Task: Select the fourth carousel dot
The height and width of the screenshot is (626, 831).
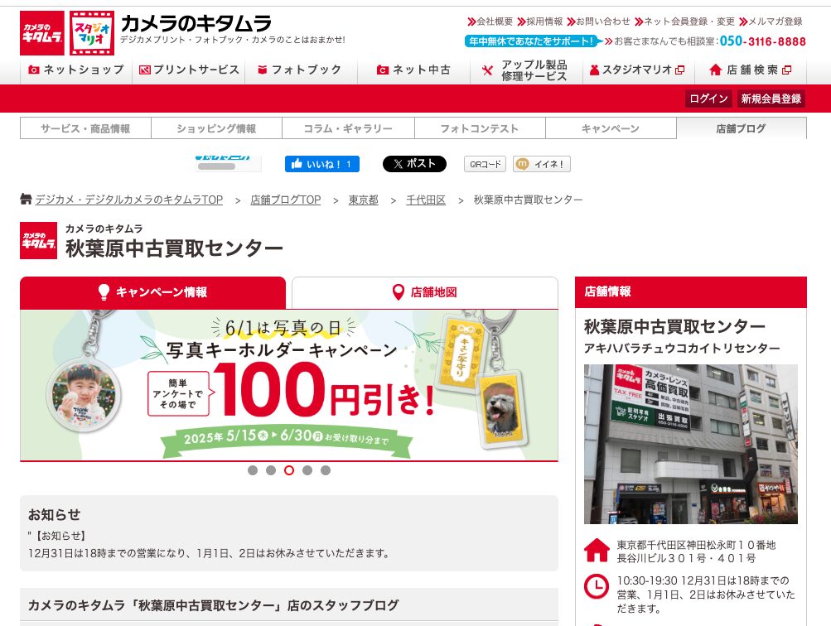Action: click(307, 470)
